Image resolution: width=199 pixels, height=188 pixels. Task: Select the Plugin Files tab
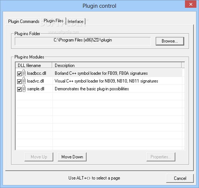click(x=53, y=21)
